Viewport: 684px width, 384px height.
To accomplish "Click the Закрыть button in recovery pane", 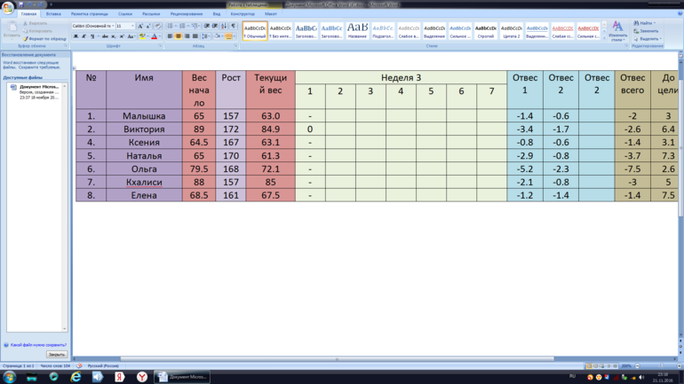I will pyautogui.click(x=56, y=354).
